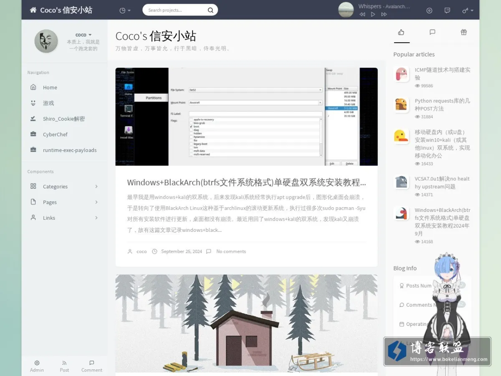The width and height of the screenshot is (501, 376).
Task: Expand the Links chevron
Action: (96, 218)
